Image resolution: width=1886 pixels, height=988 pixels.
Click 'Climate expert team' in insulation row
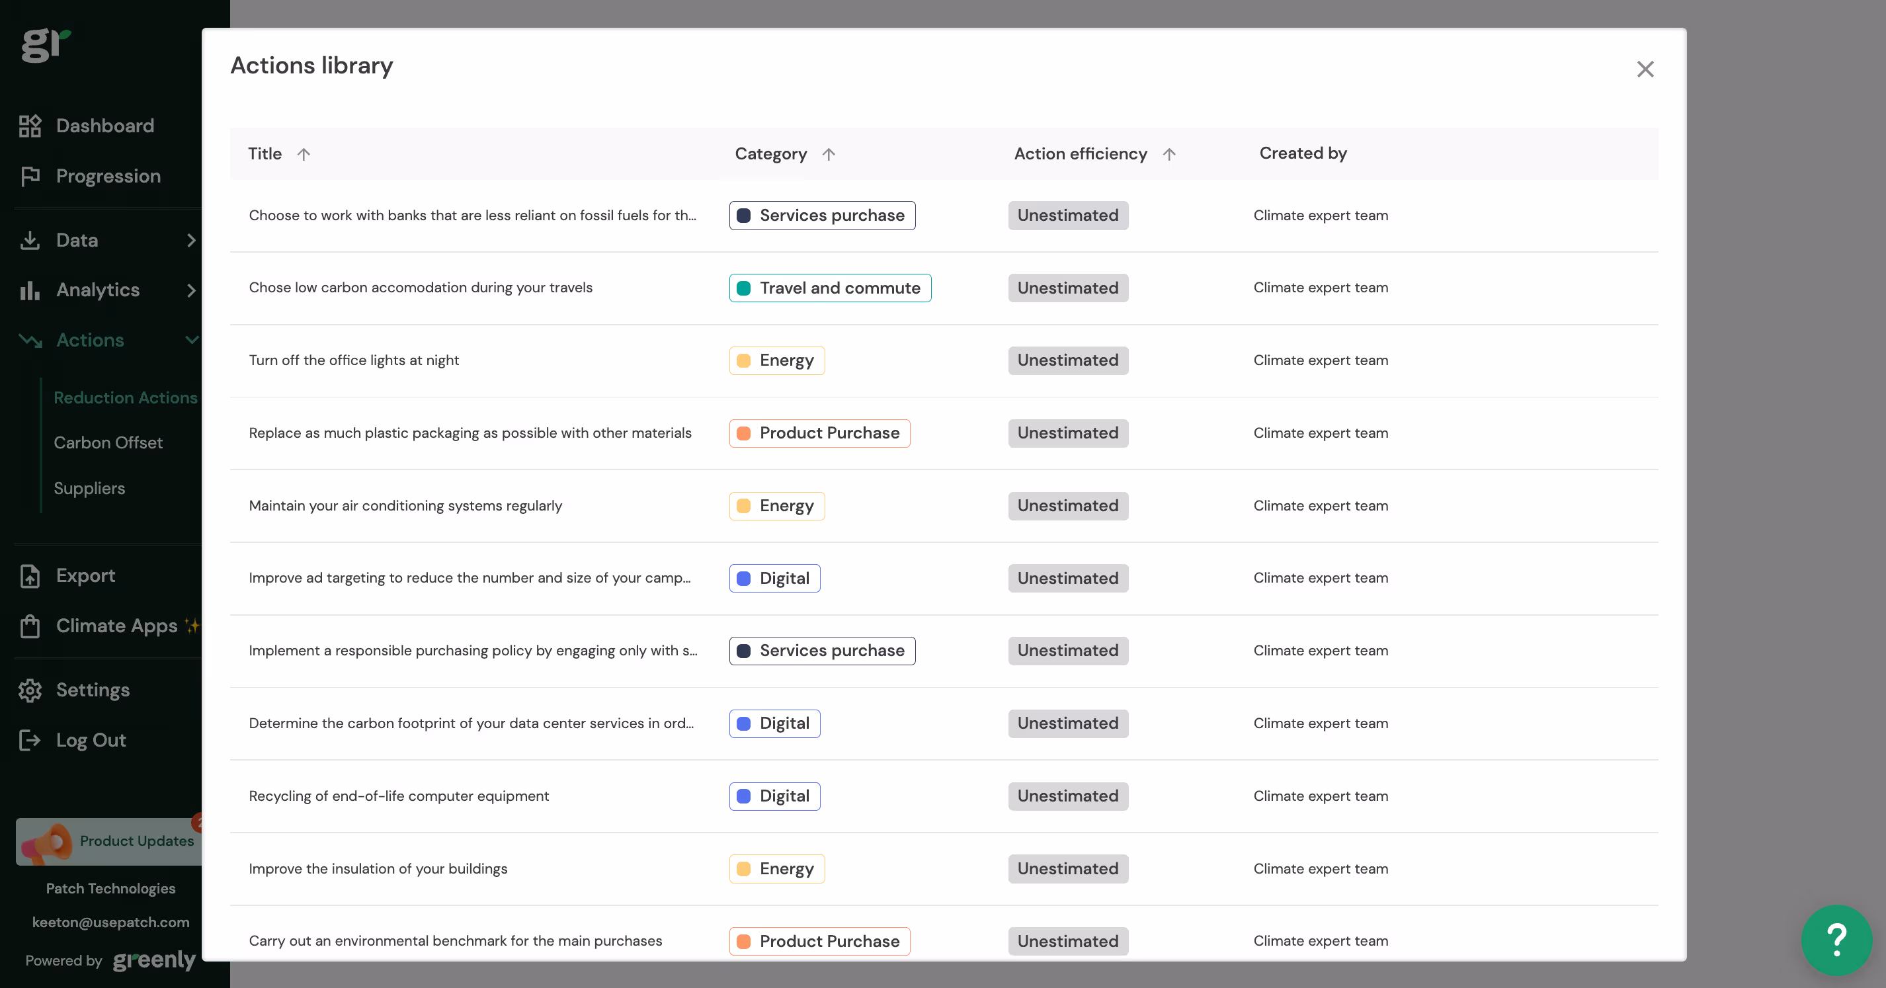click(1320, 868)
